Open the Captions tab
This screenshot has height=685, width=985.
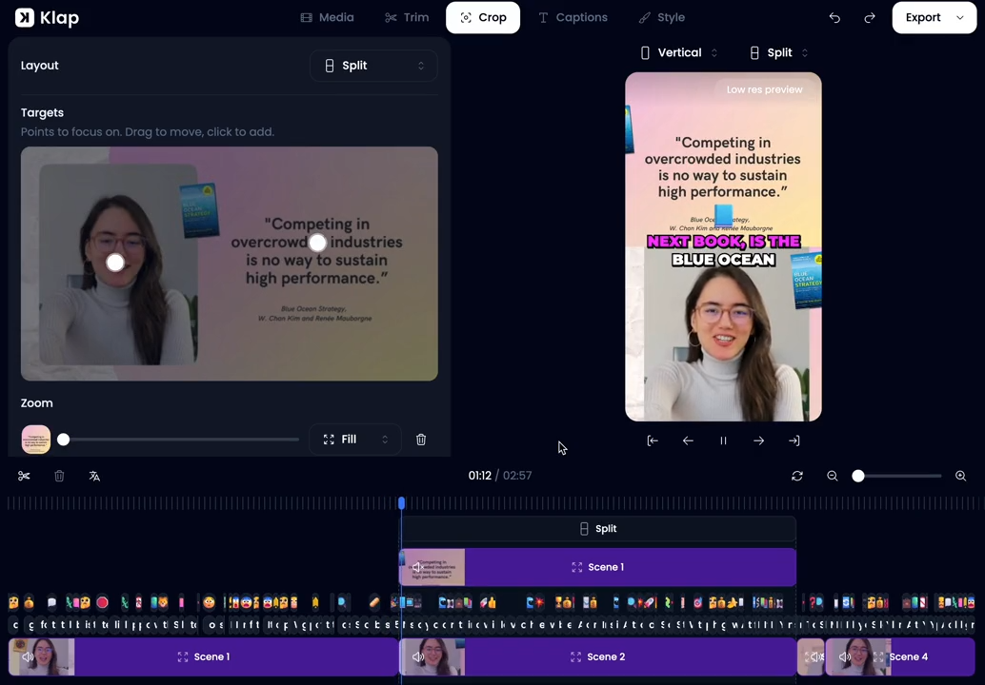(x=573, y=17)
